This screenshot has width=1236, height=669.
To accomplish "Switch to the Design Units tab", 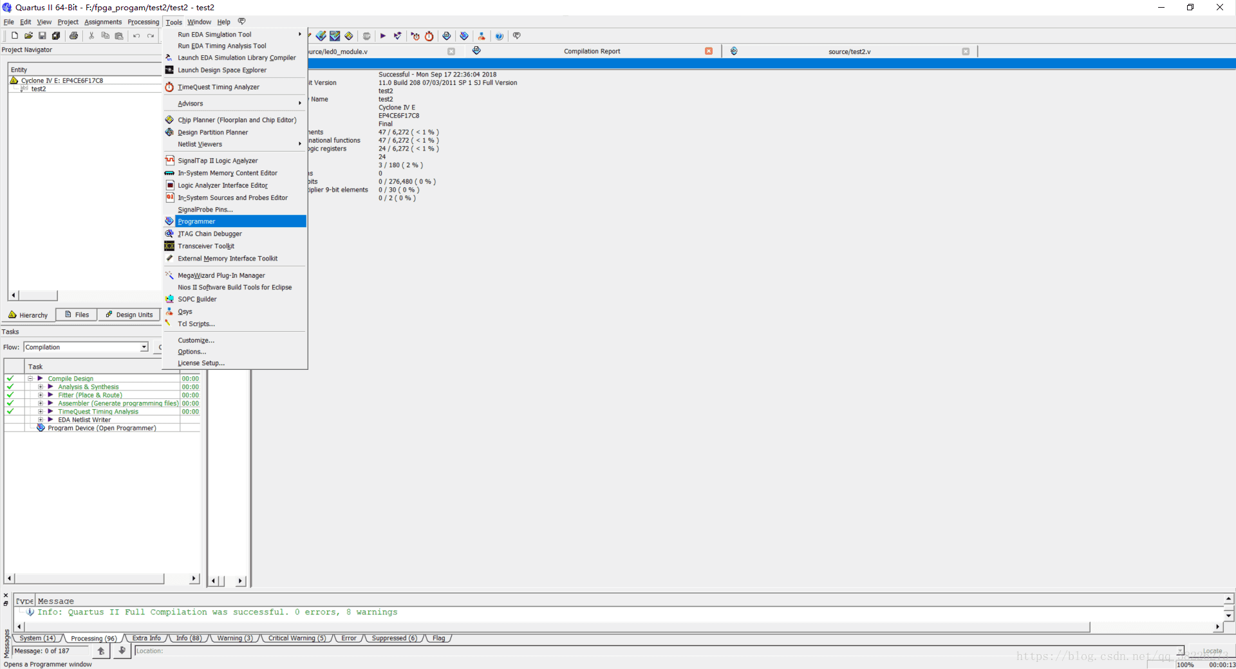I will click(129, 315).
